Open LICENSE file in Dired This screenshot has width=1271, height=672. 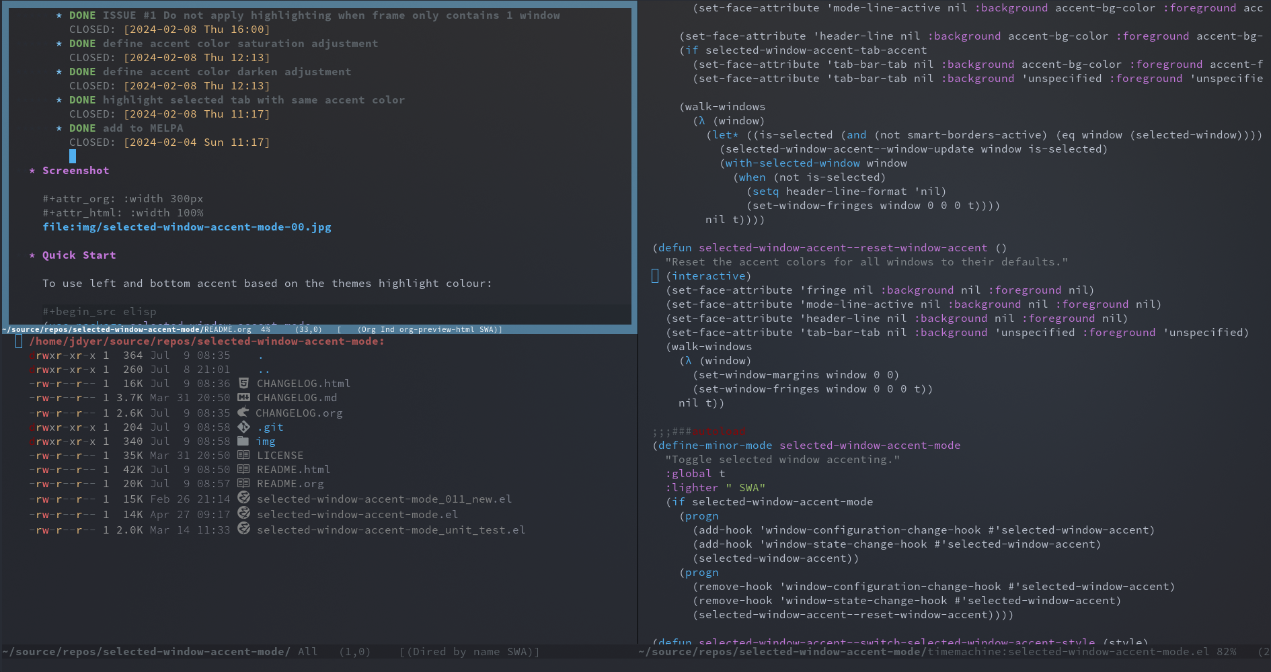pyautogui.click(x=280, y=456)
